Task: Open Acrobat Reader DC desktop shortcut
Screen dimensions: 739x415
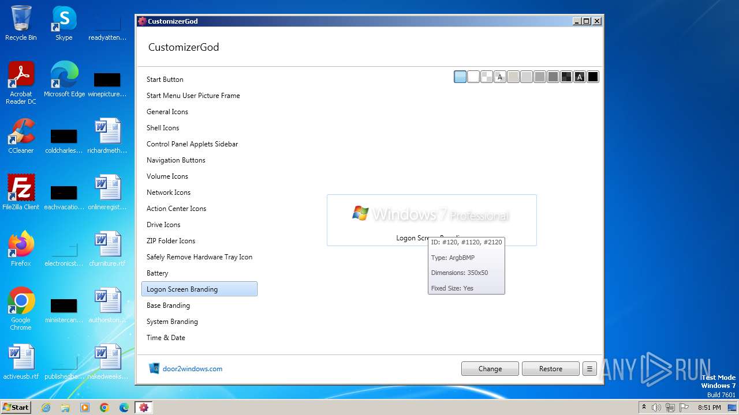Action: [21, 84]
